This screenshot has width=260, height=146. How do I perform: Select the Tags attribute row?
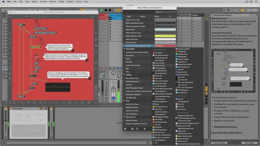click(x=138, y=69)
